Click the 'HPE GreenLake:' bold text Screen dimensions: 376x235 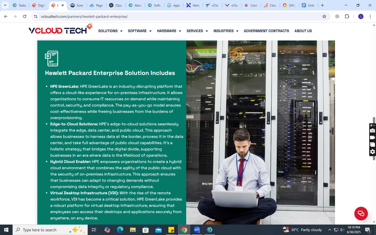coord(64,86)
